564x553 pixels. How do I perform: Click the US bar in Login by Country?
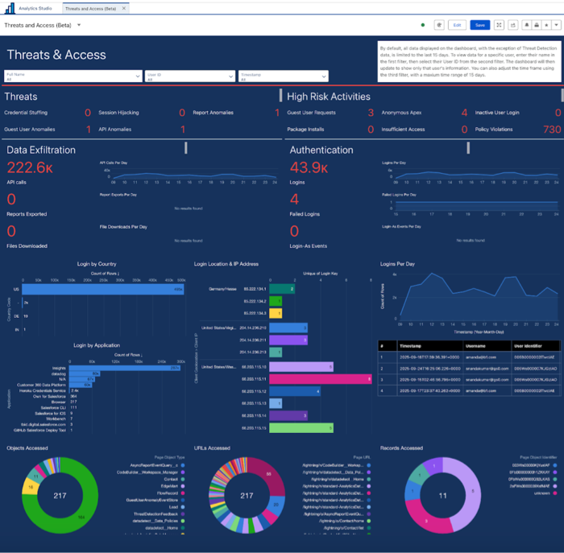[103, 289]
